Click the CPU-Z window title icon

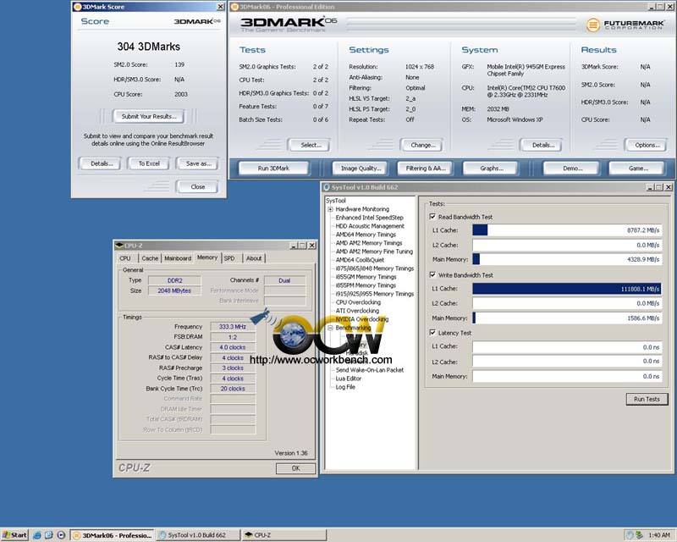[119, 246]
